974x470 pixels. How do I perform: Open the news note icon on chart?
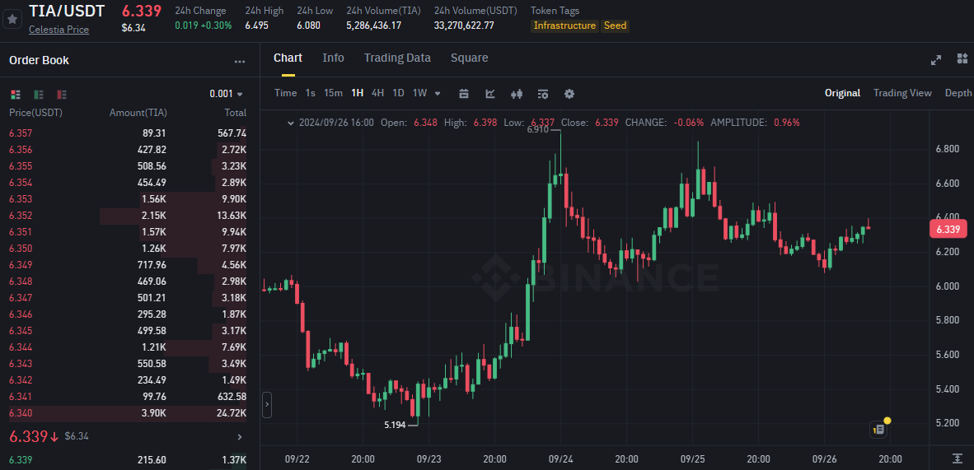tap(878, 429)
